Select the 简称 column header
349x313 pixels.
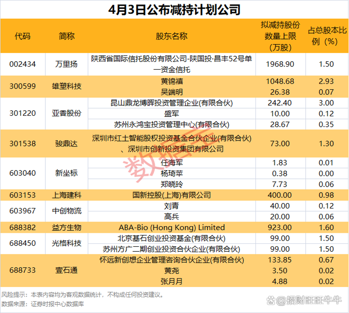click(67, 37)
